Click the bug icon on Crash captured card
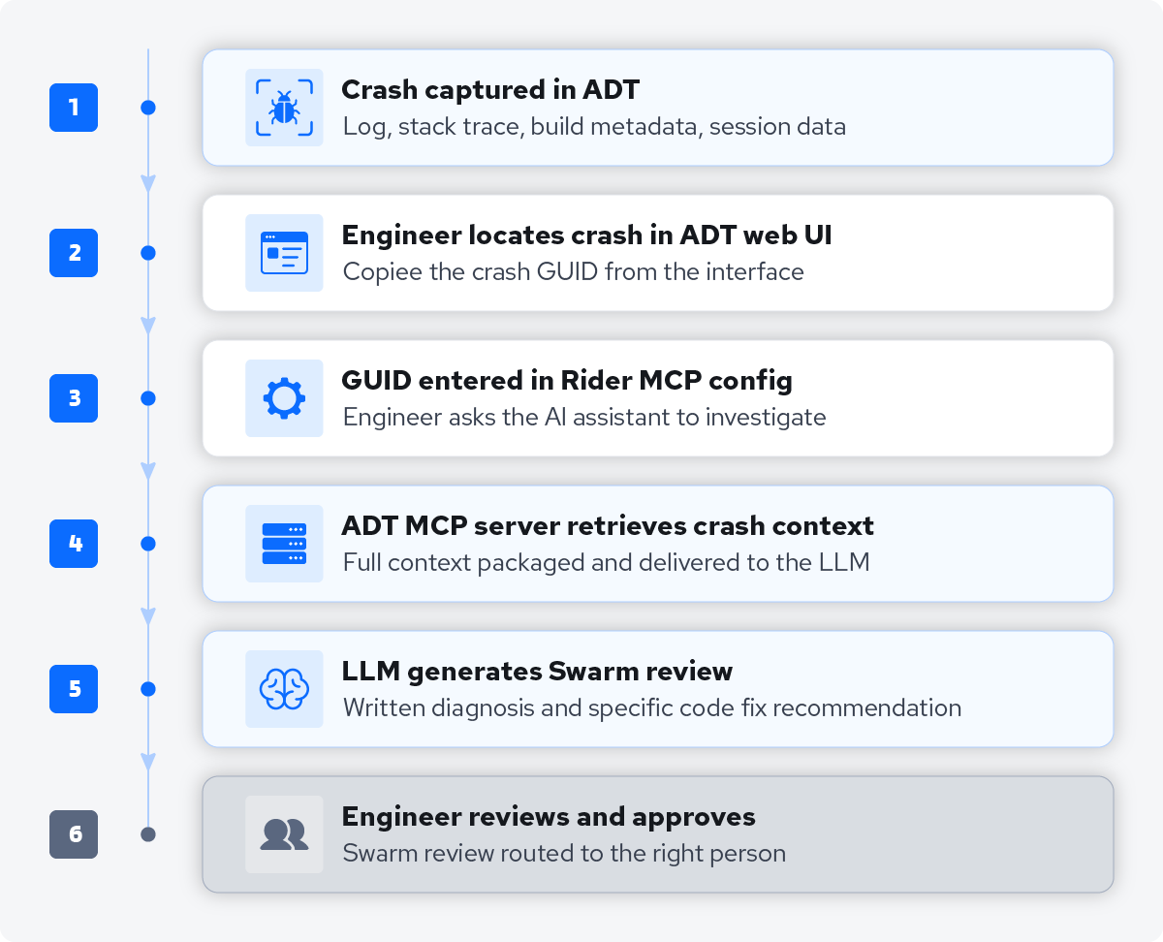 [284, 108]
